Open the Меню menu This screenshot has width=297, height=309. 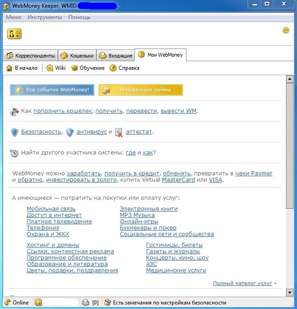(13, 17)
